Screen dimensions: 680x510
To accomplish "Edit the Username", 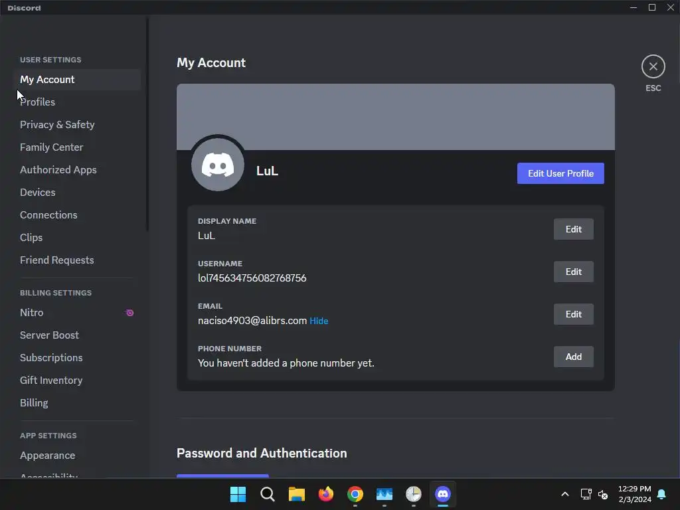I will click(573, 272).
